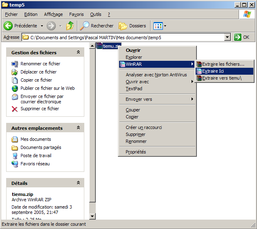Collapse Autres emplacements panel

pyautogui.click(x=78, y=128)
